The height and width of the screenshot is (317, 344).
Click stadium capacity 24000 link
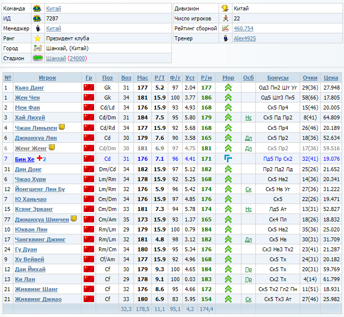pos(77,58)
